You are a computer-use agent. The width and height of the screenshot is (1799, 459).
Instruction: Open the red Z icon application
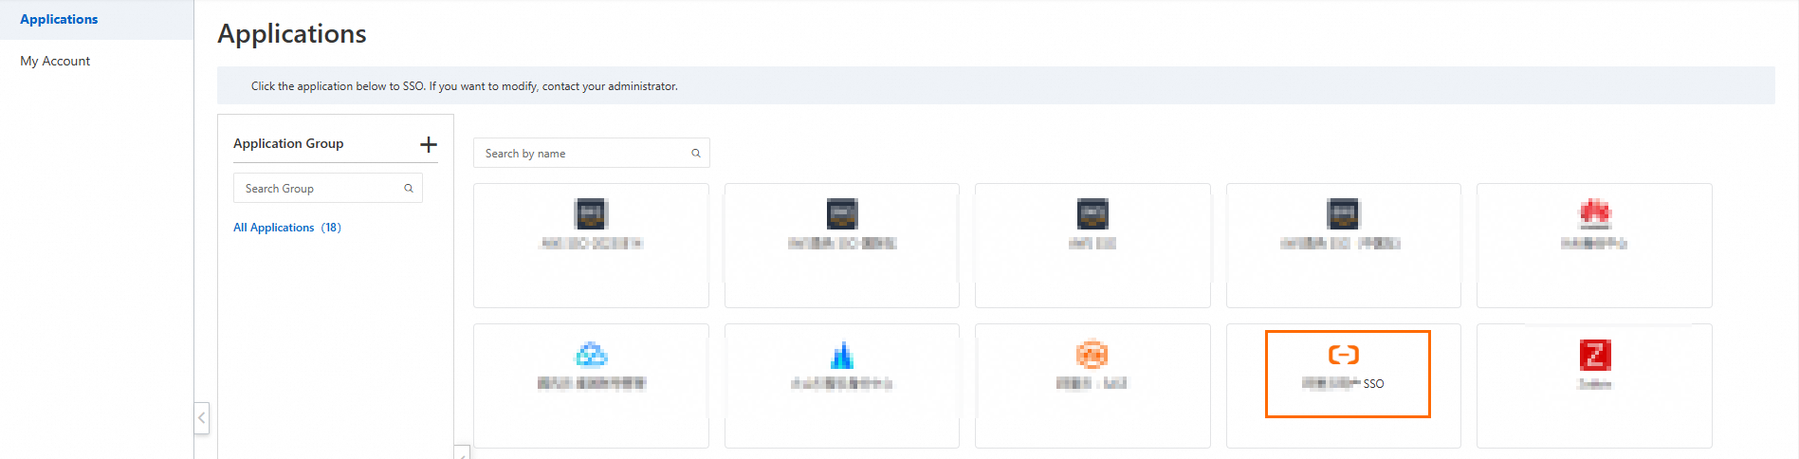pos(1594,386)
